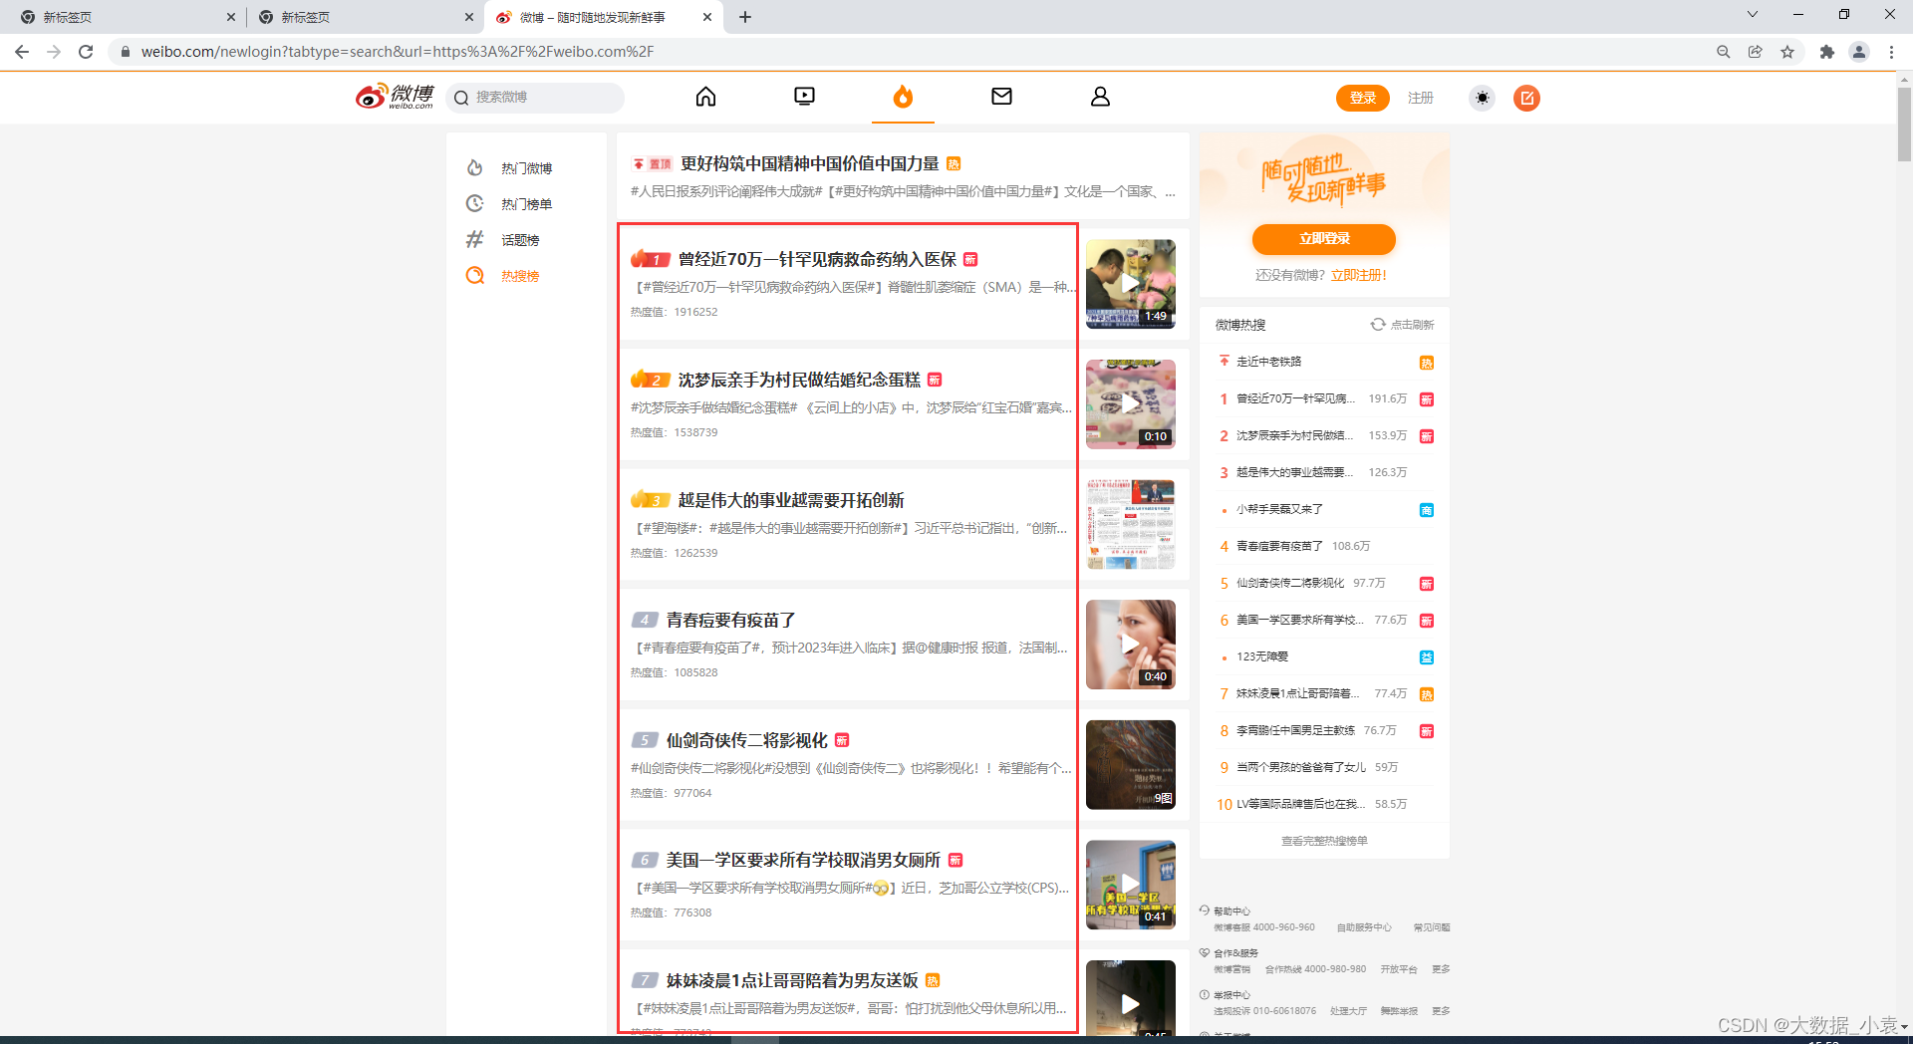This screenshot has height=1044, width=1913.
Task: Click 查看完整热搜榜单 link
Action: click(x=1324, y=841)
